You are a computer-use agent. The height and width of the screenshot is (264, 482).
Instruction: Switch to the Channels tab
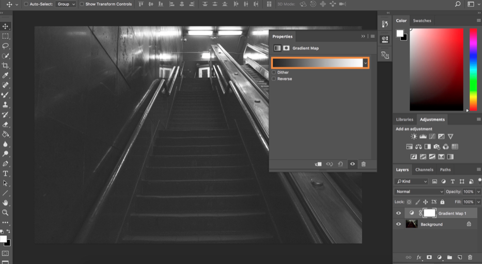(424, 170)
